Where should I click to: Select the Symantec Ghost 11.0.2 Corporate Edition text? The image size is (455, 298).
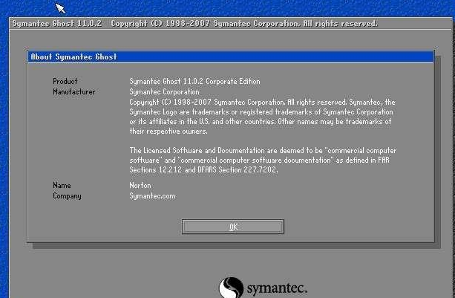click(194, 82)
